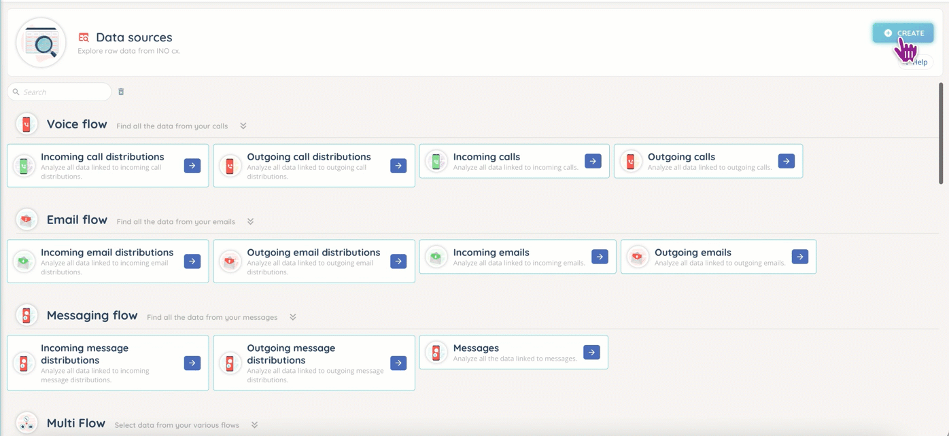Open Messages arrow button
The image size is (949, 436).
point(591,352)
